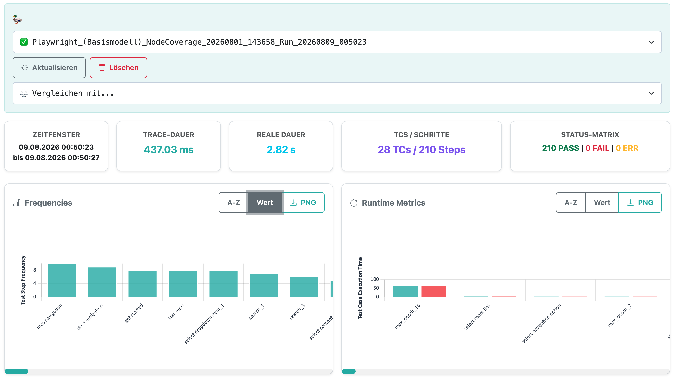This screenshot has width=674, height=382.
Task: Click the stopwatch icon beside Runtime Metrics
Action: (x=353, y=203)
